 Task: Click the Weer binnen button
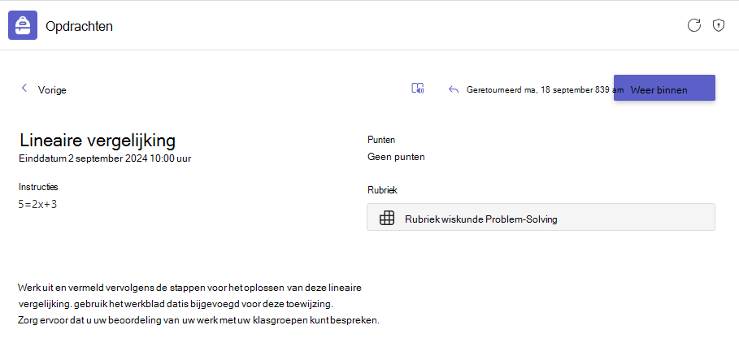(664, 88)
